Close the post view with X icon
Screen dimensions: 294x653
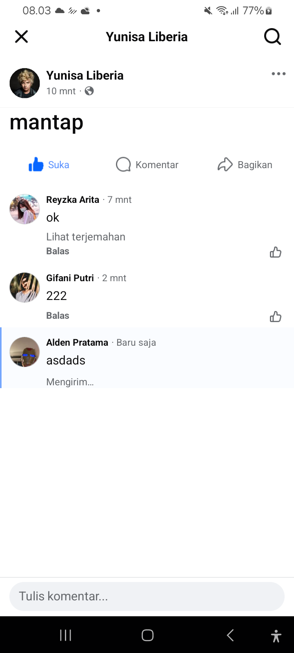click(21, 37)
